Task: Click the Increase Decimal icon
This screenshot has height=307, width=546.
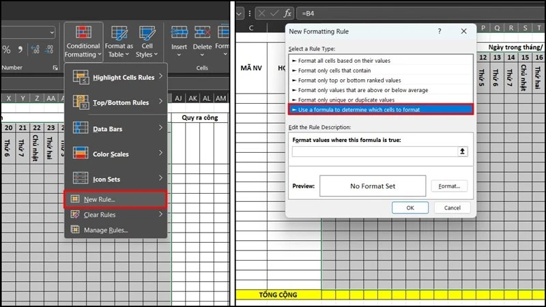Action: tap(35, 49)
